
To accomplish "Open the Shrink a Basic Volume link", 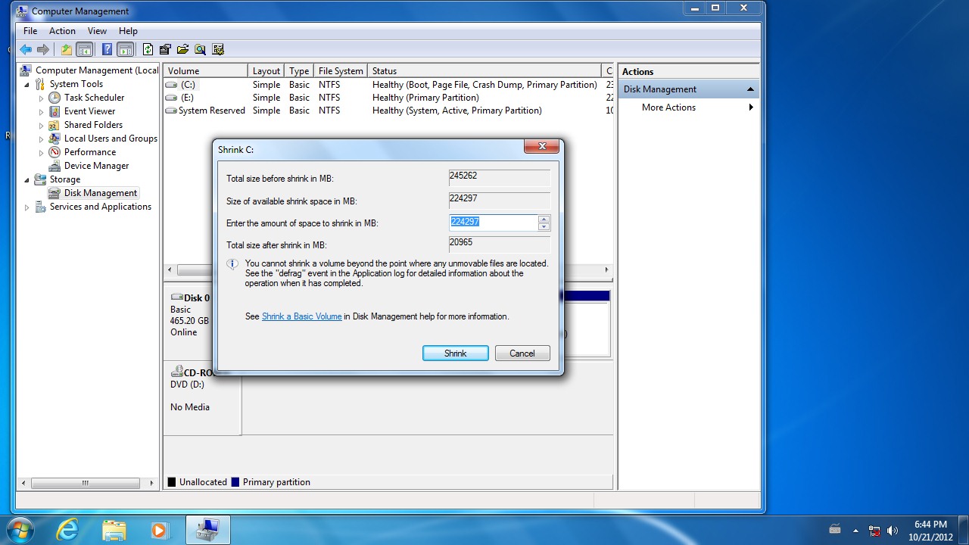I will point(302,316).
